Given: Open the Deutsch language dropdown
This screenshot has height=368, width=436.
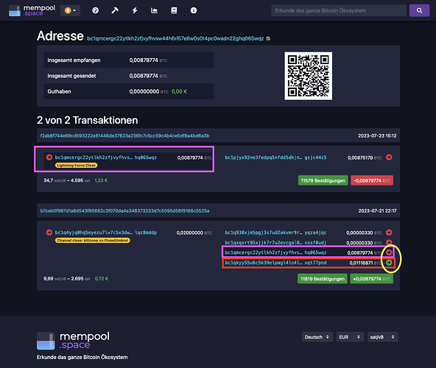Looking at the screenshot, I should coord(317,337).
